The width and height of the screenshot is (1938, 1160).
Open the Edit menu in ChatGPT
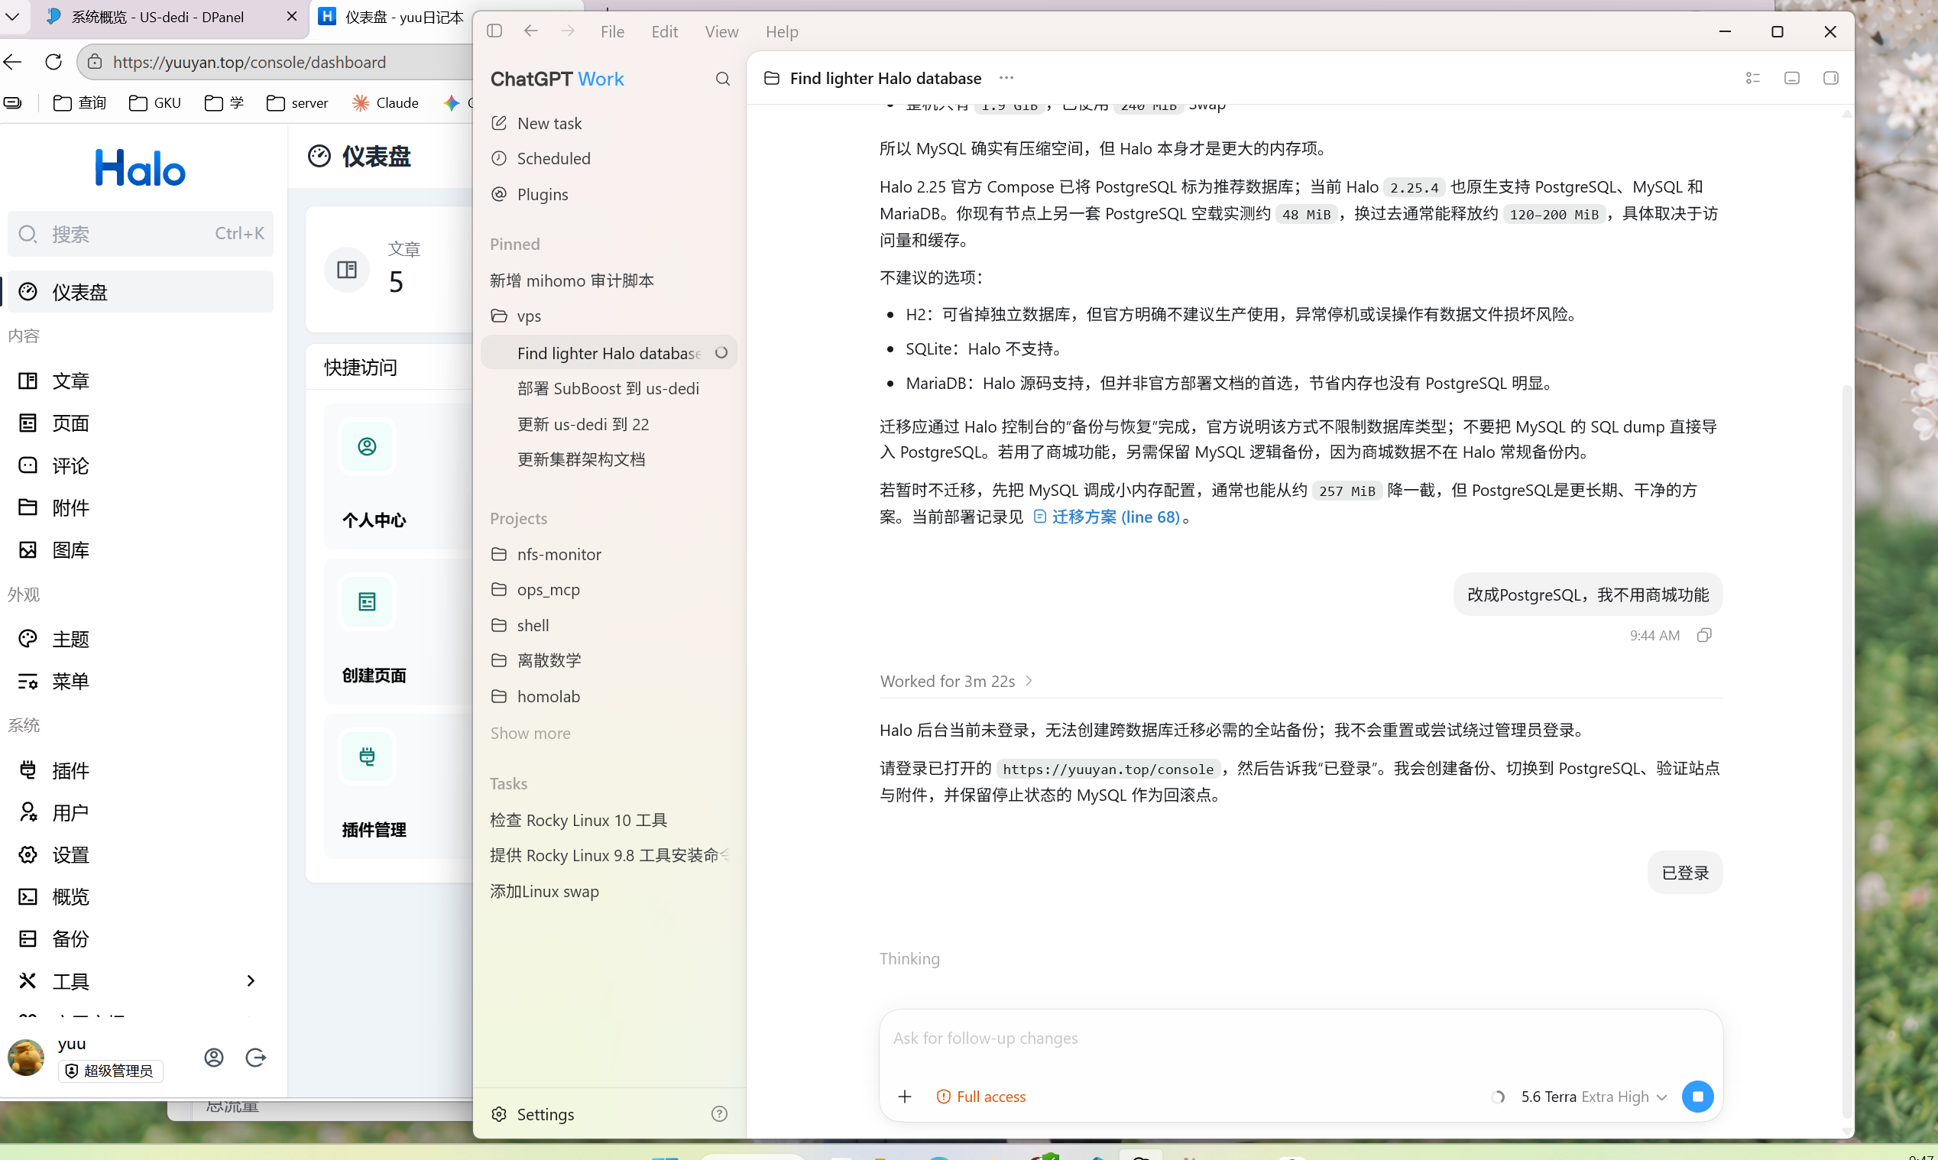click(664, 31)
